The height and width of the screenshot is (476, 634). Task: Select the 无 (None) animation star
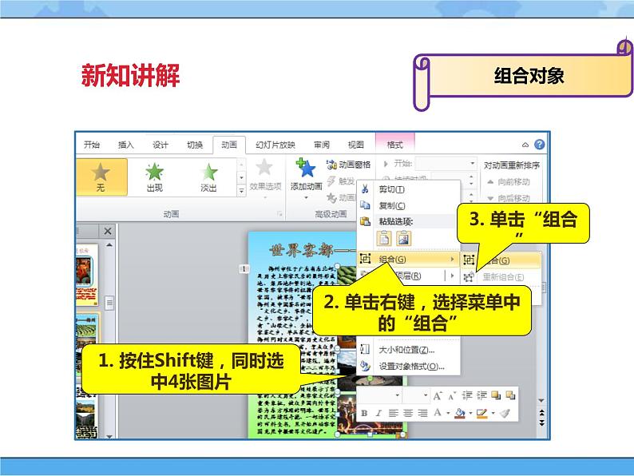[101, 172]
